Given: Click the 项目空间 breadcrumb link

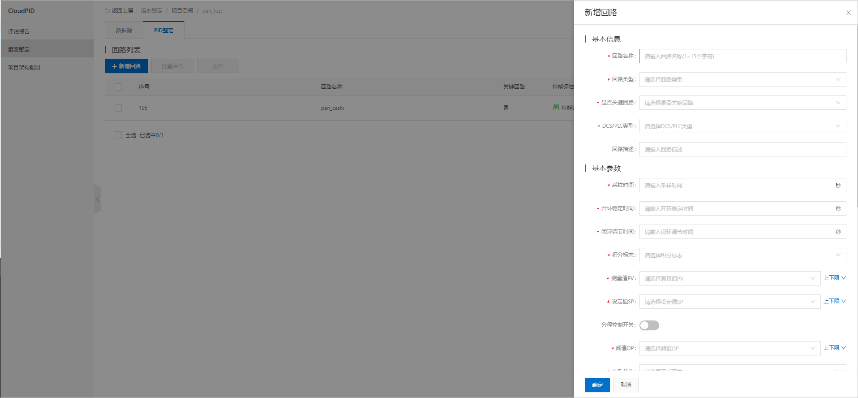Looking at the screenshot, I should click(182, 11).
